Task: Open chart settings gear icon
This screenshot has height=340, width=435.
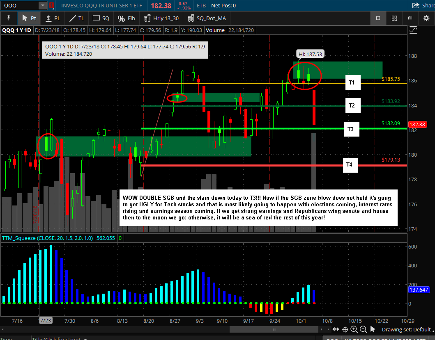Action: pyautogui.click(x=426, y=18)
